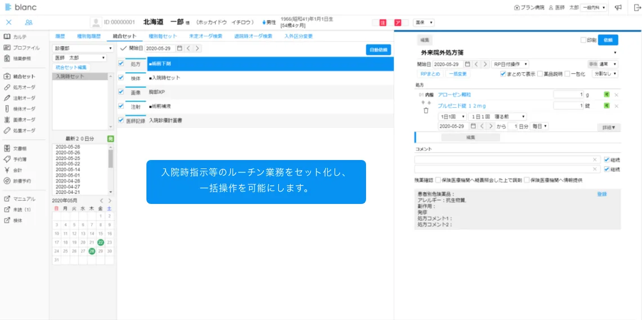Click the announcements megaphone icon

(618, 7)
